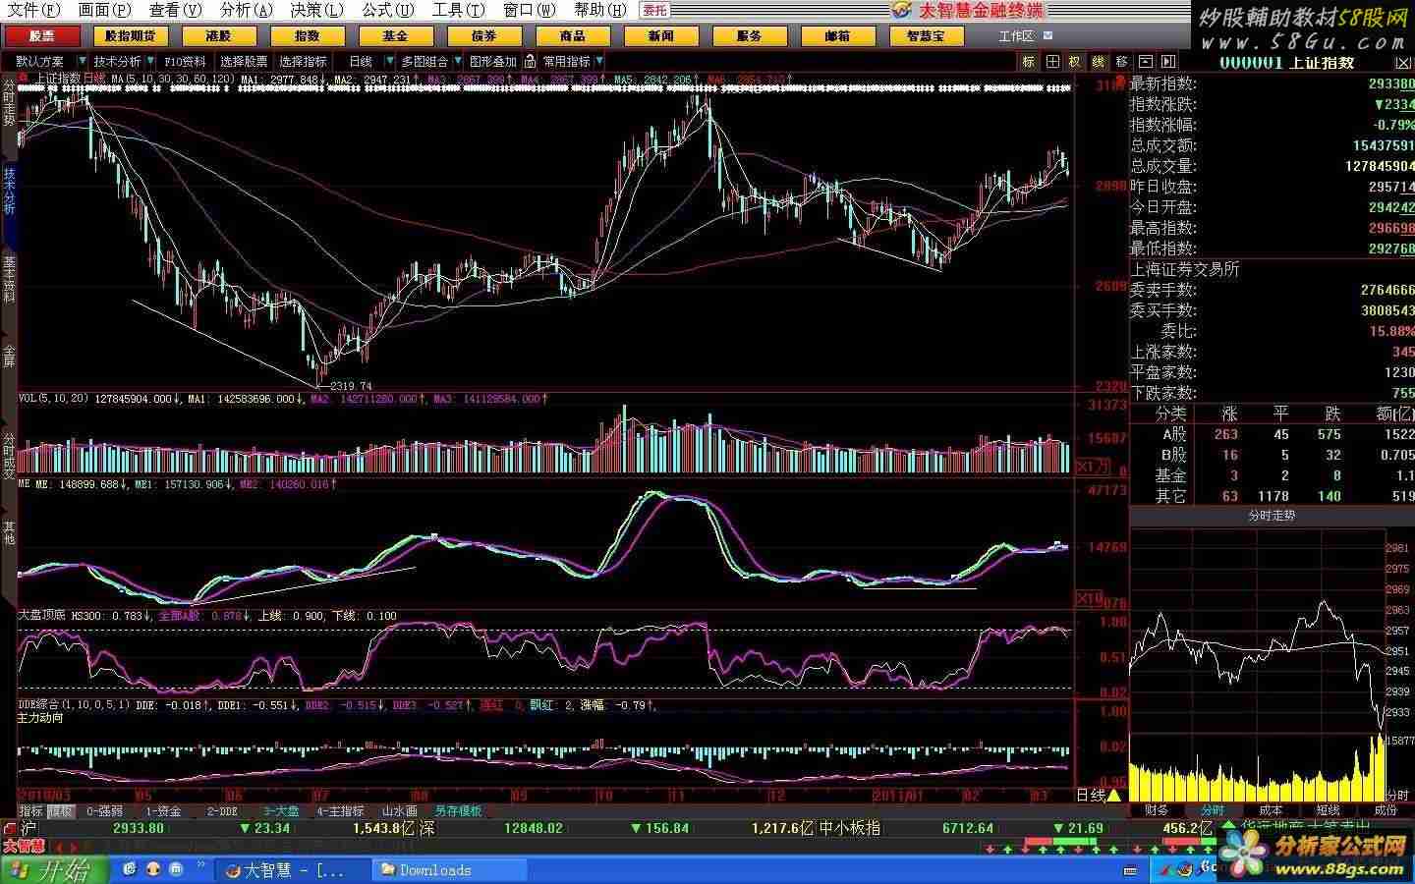
Task: Select the 山水画 template tab
Action: [400, 811]
